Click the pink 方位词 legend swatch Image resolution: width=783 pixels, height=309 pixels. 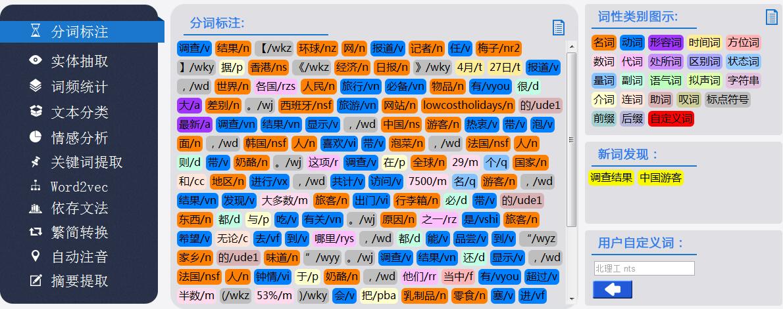tap(743, 42)
